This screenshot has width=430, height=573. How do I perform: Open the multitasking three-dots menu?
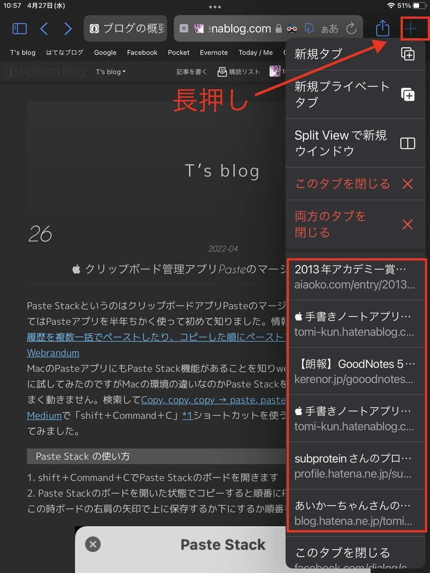215,7
